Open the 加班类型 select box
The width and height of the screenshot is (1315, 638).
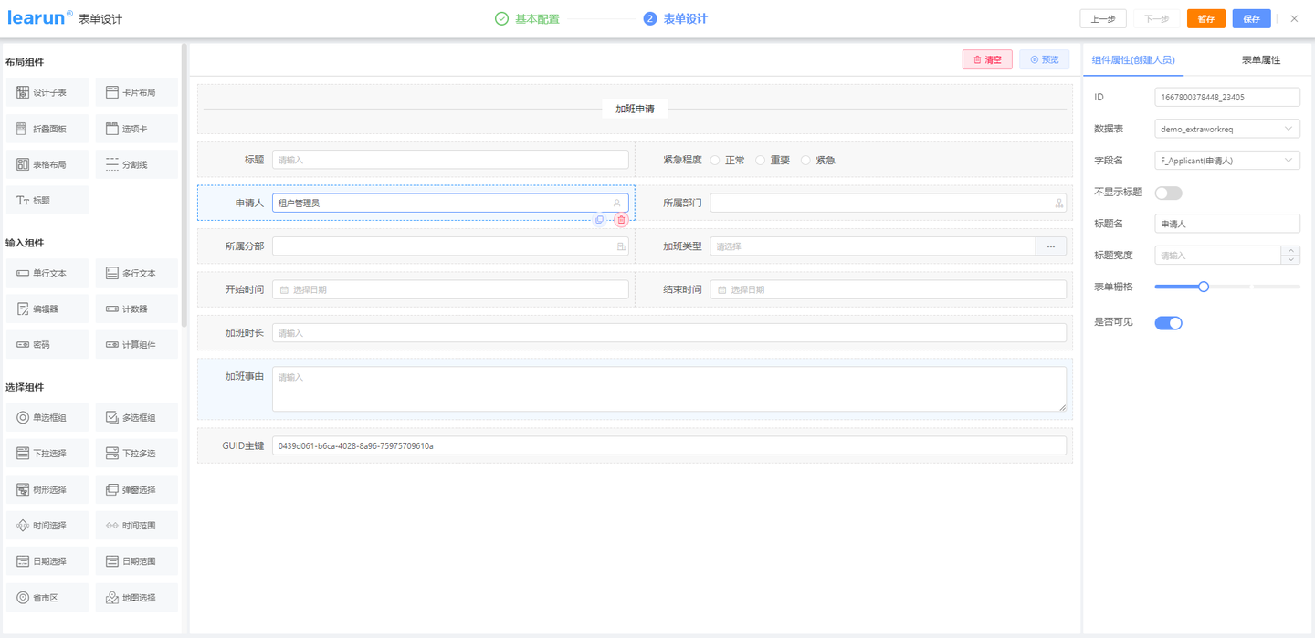[872, 246]
